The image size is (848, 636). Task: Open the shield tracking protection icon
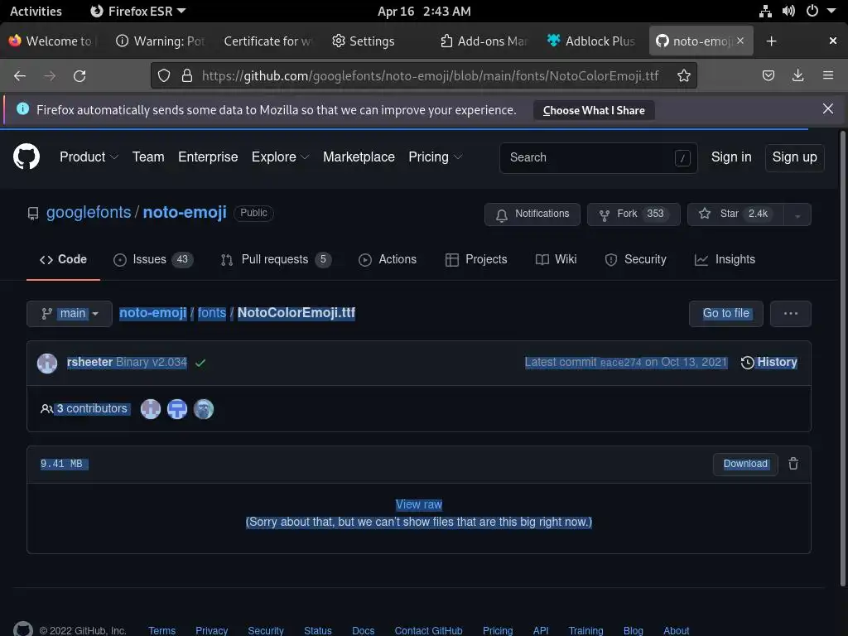(x=164, y=75)
